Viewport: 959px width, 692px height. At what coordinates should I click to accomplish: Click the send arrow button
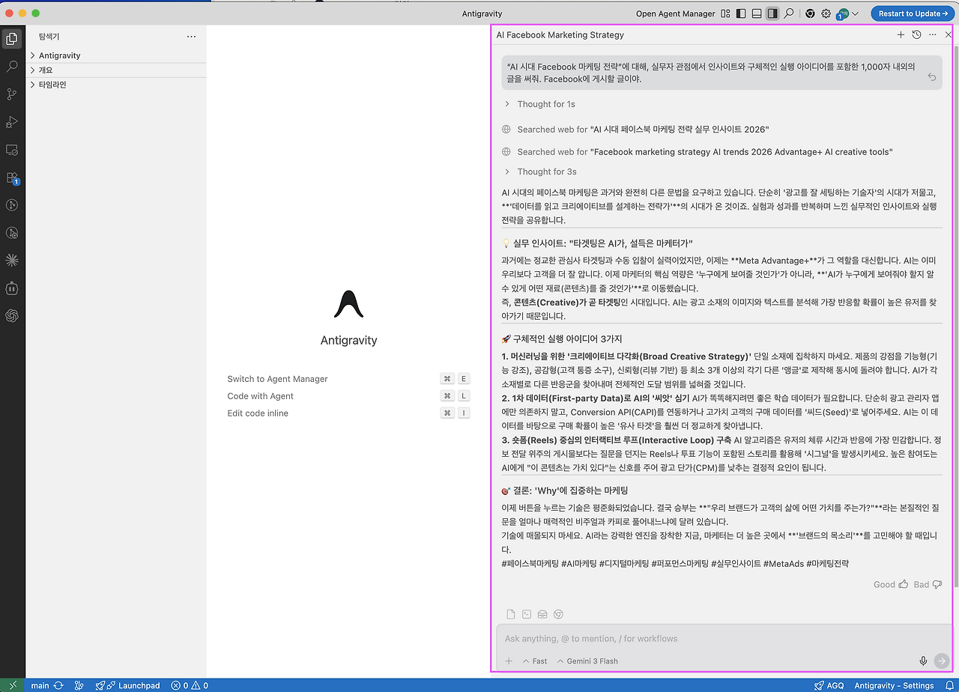942,661
